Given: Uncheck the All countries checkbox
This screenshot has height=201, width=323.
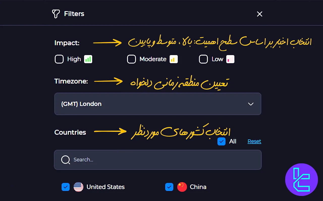Looking at the screenshot, I should click(222, 141).
